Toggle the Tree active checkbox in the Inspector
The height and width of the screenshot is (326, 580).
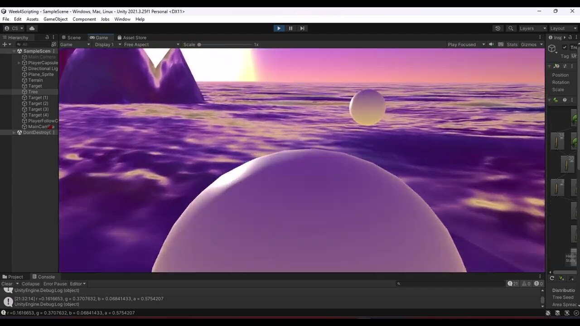click(565, 47)
